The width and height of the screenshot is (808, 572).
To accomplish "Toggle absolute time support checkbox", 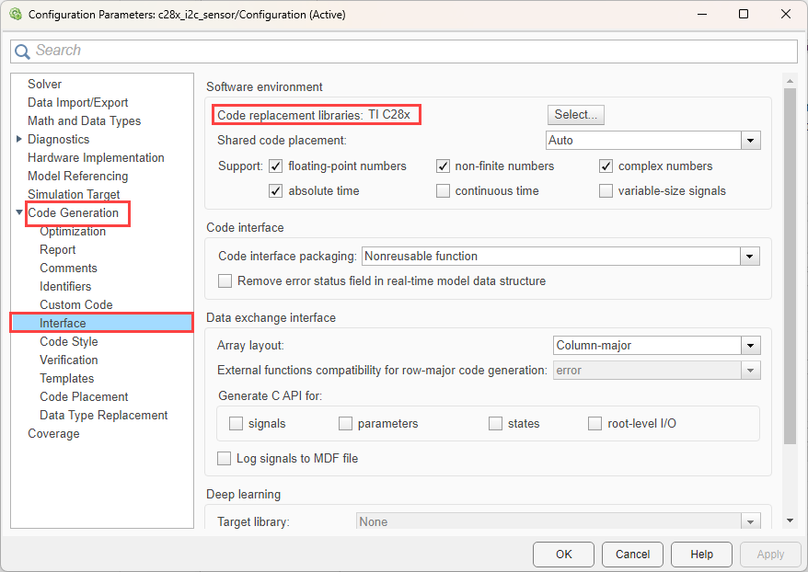I will 276,191.
